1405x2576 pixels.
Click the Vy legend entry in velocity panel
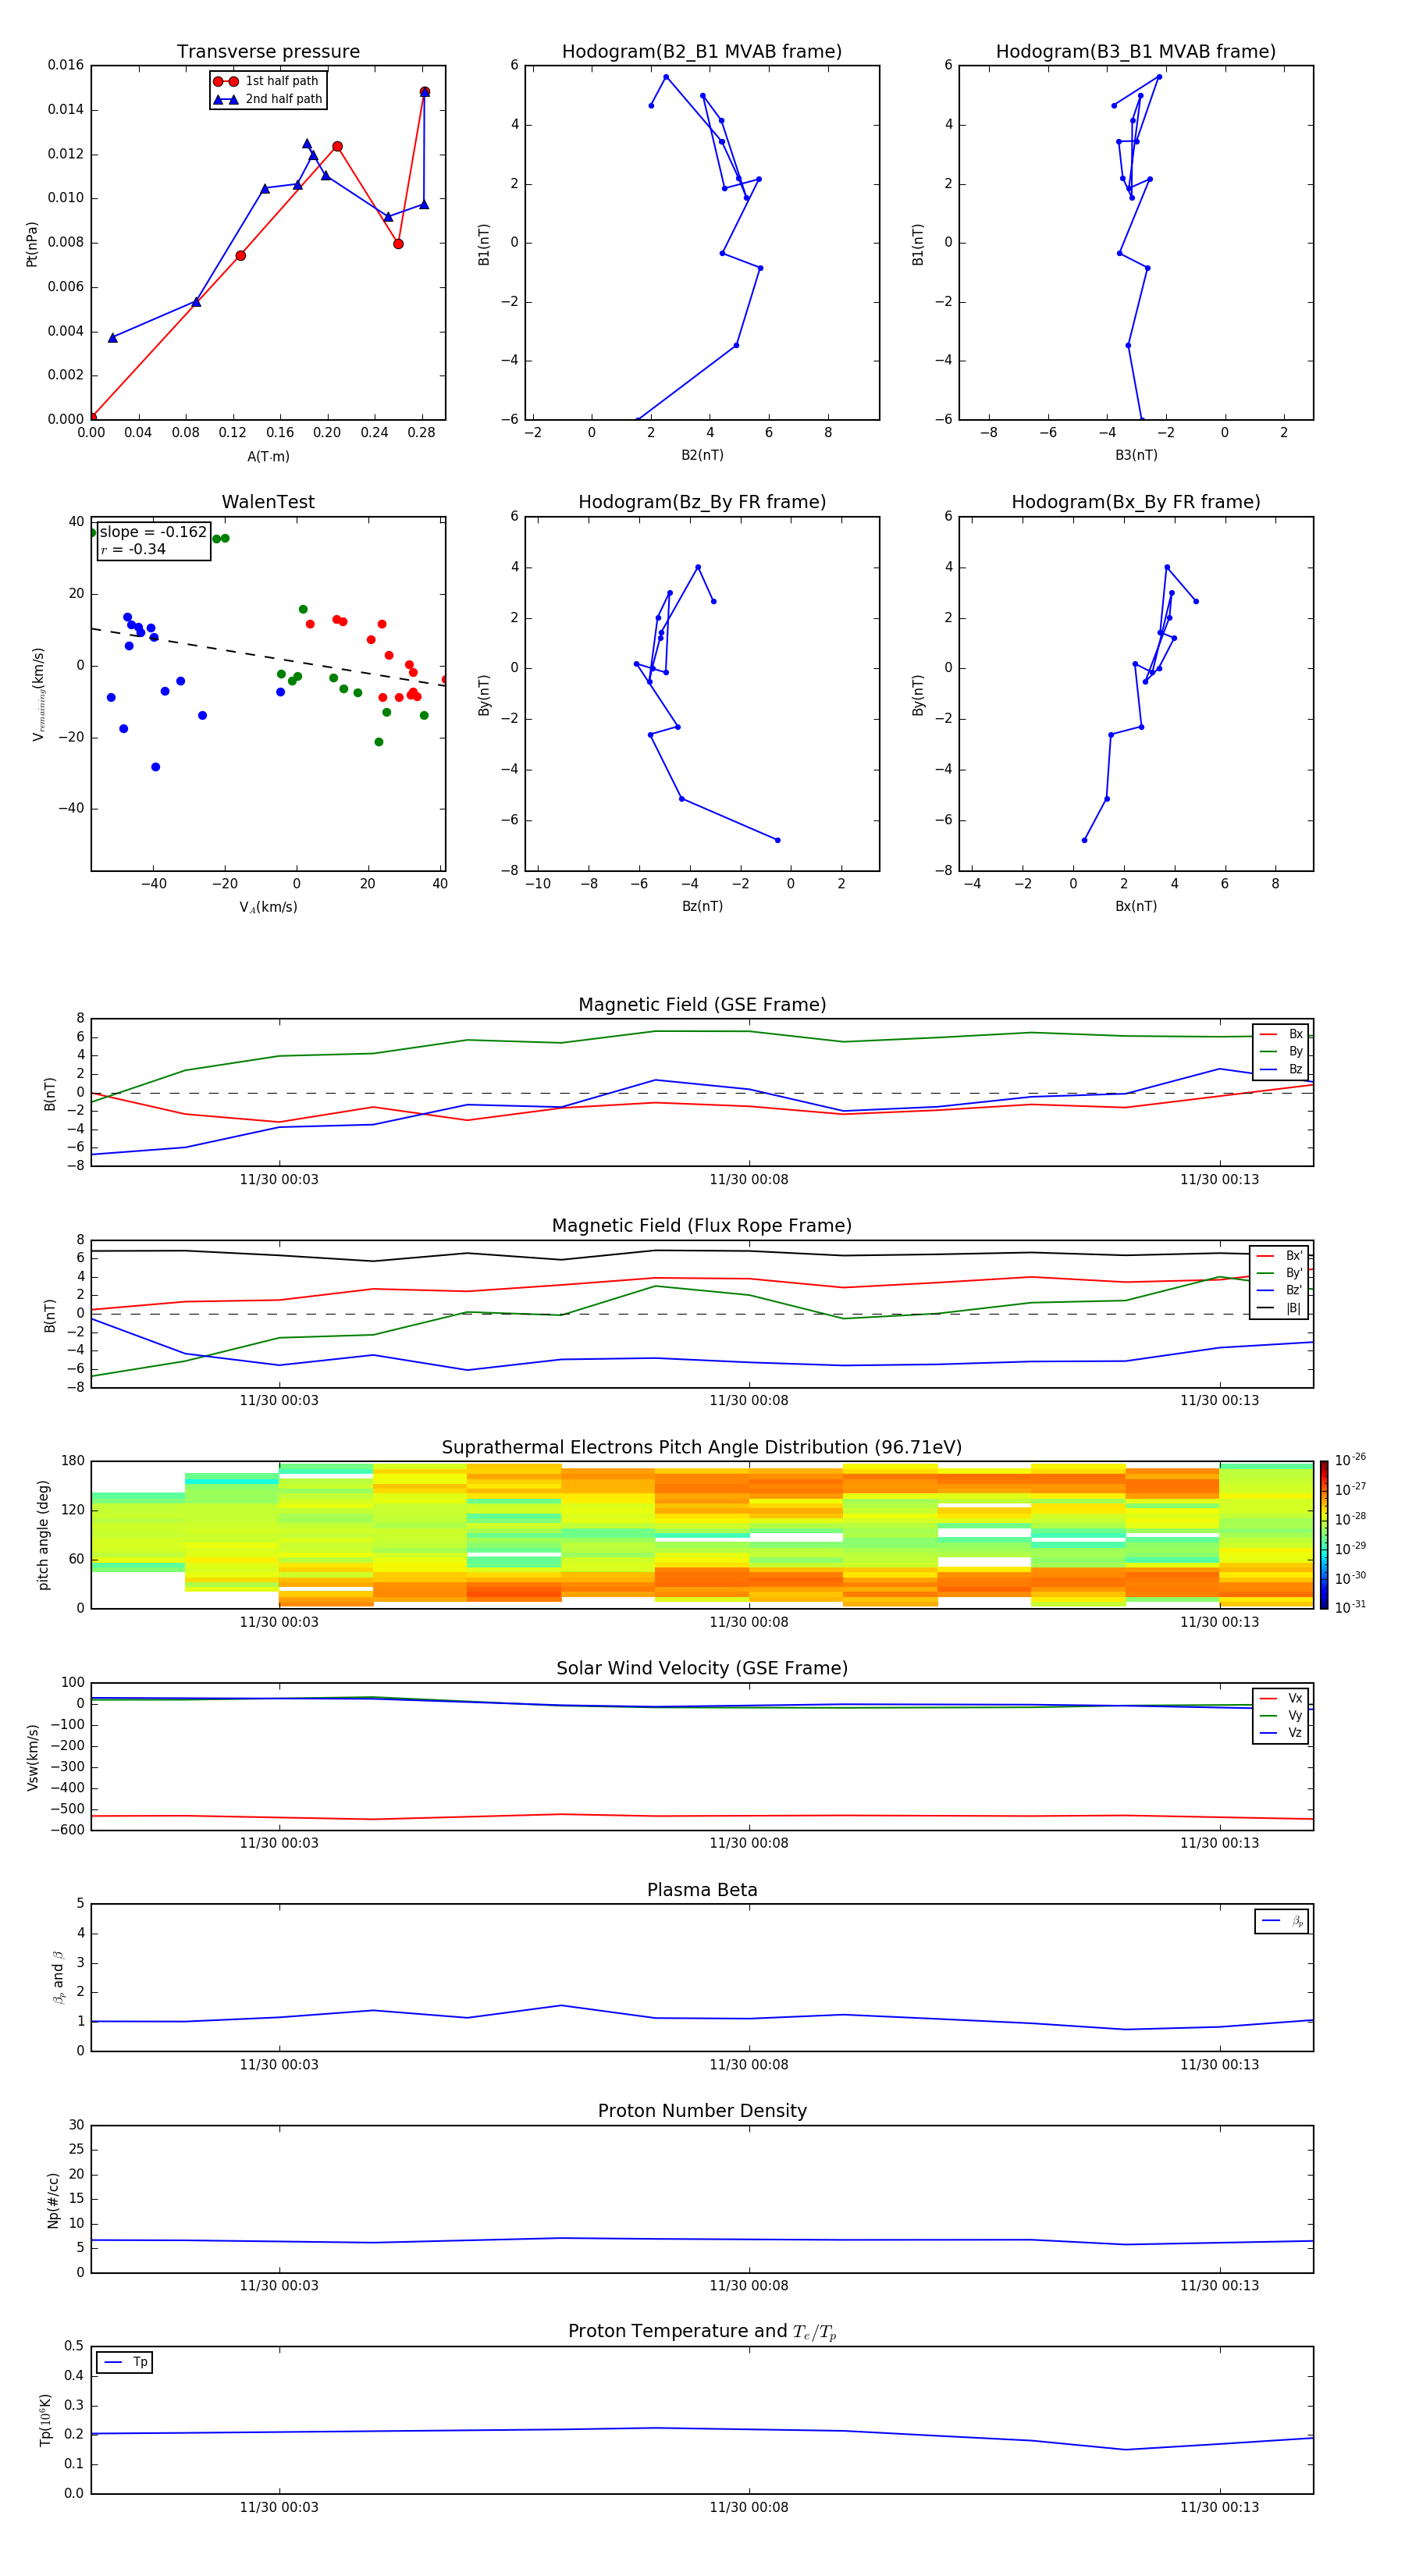(x=1281, y=1715)
